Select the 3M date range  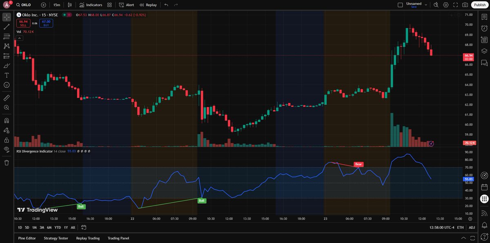coord(42,228)
